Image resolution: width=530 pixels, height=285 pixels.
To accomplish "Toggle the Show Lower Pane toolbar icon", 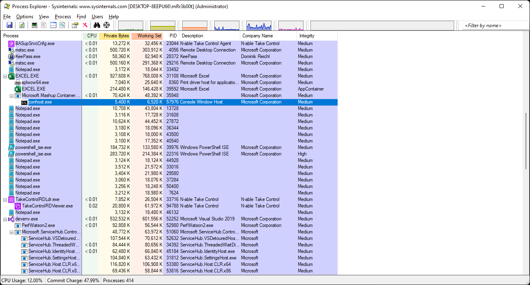I will coord(53,25).
